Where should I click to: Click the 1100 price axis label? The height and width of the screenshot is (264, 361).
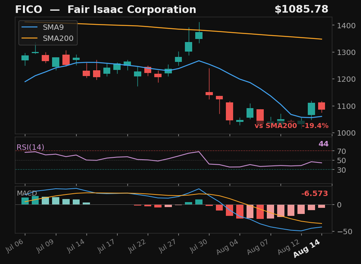tap(346, 106)
